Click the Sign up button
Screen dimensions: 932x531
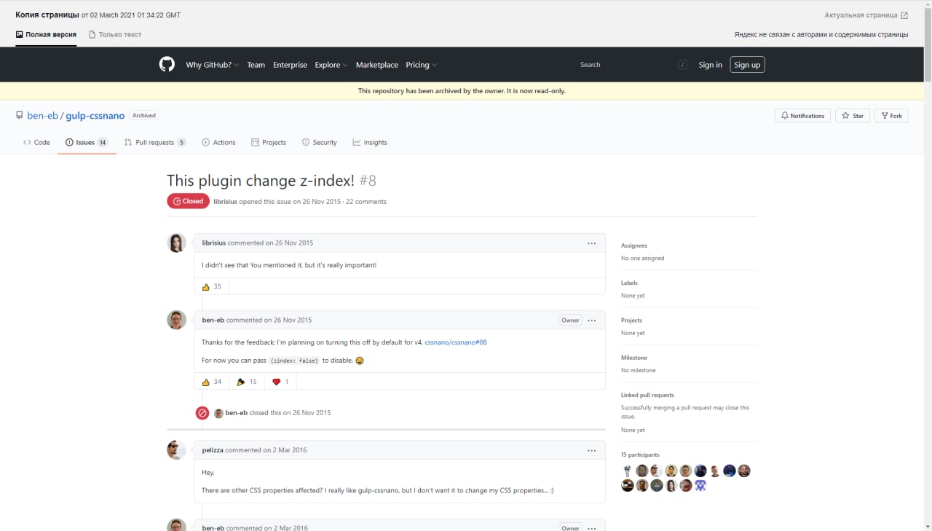pyautogui.click(x=747, y=65)
